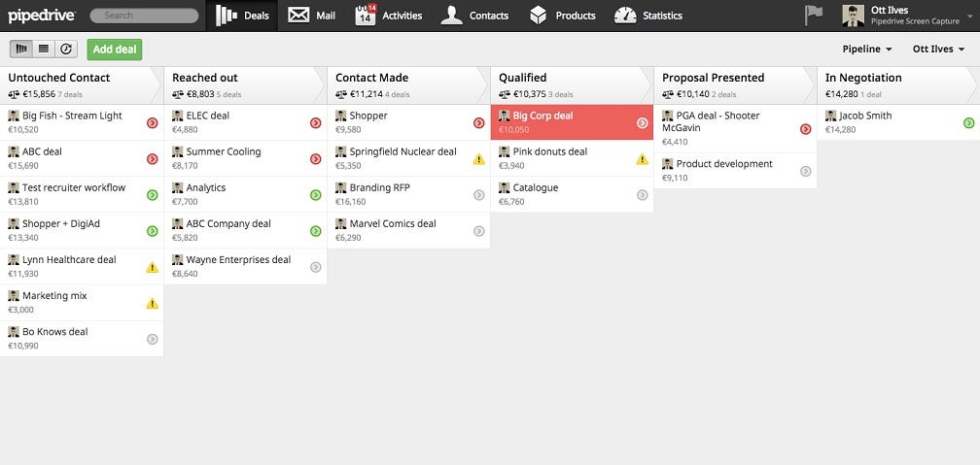The width and height of the screenshot is (980, 465).
Task: Open the Activities tab
Action: [388, 16]
